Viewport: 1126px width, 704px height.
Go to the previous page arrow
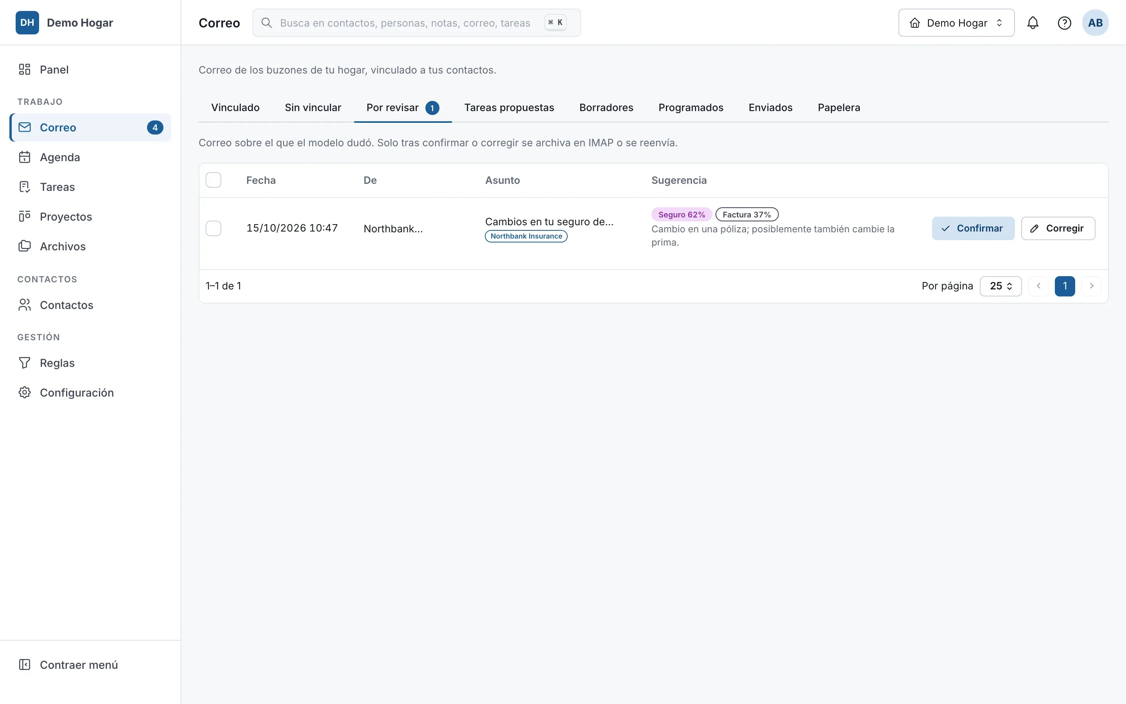(x=1038, y=286)
